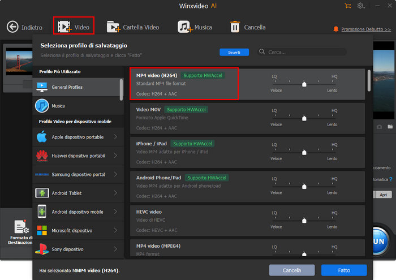Adjust the MP4 video H264 quality slider
The image size is (396, 280).
point(304,84)
